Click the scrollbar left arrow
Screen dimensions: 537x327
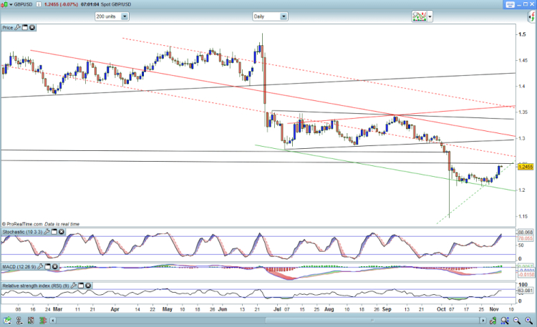point(53,321)
